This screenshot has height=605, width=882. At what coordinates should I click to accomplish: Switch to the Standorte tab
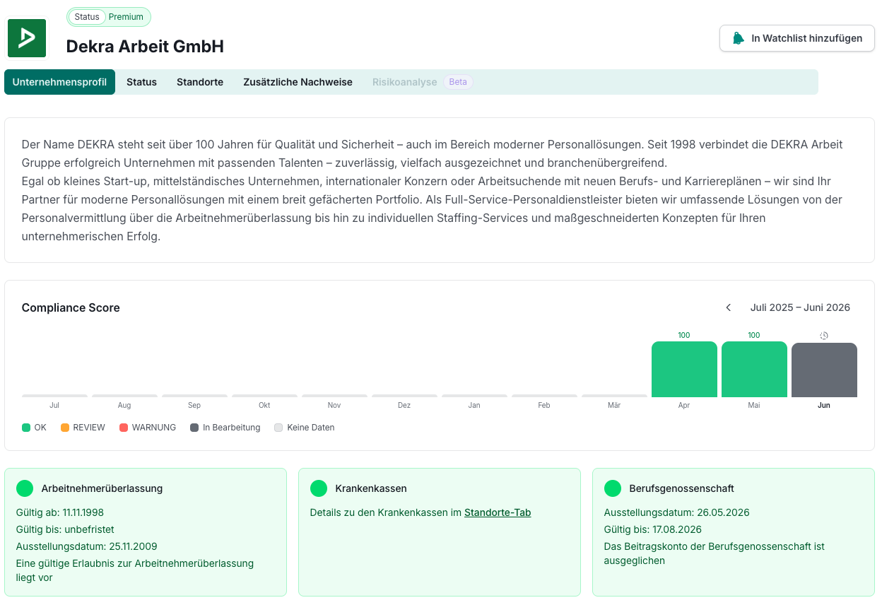click(200, 82)
